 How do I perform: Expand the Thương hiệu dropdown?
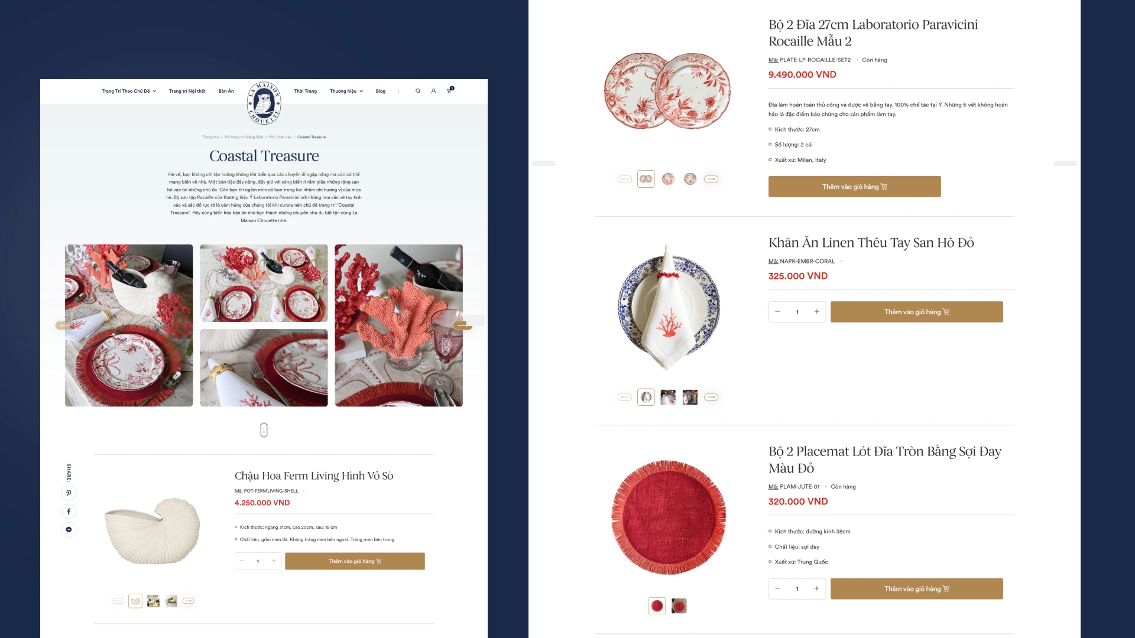tap(346, 91)
